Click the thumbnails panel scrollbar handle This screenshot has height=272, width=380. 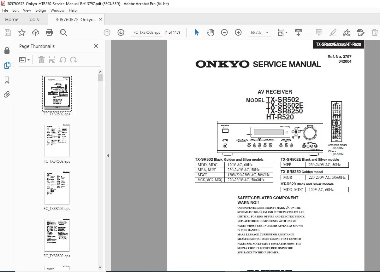click(100, 78)
